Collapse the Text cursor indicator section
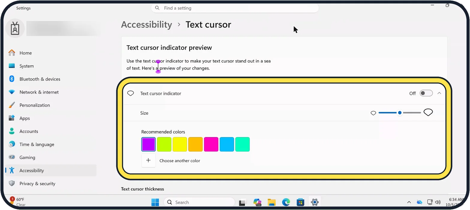This screenshot has width=470, height=210. click(x=439, y=93)
